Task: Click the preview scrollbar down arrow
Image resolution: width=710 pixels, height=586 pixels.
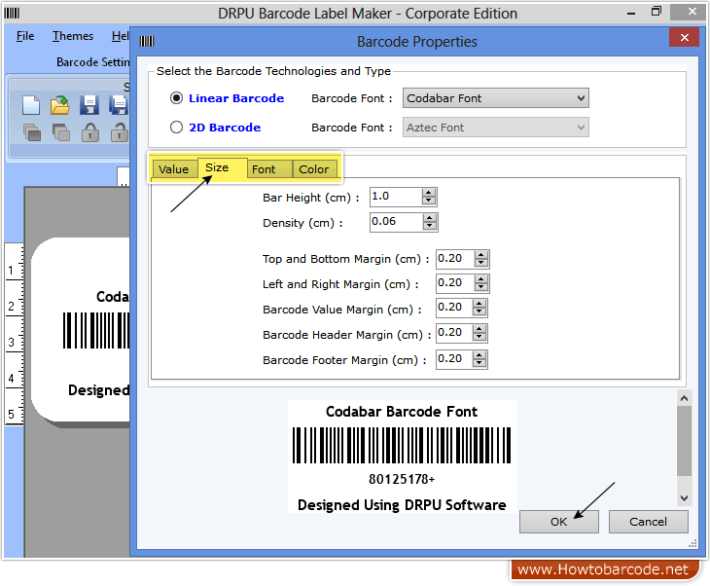Action: click(684, 498)
